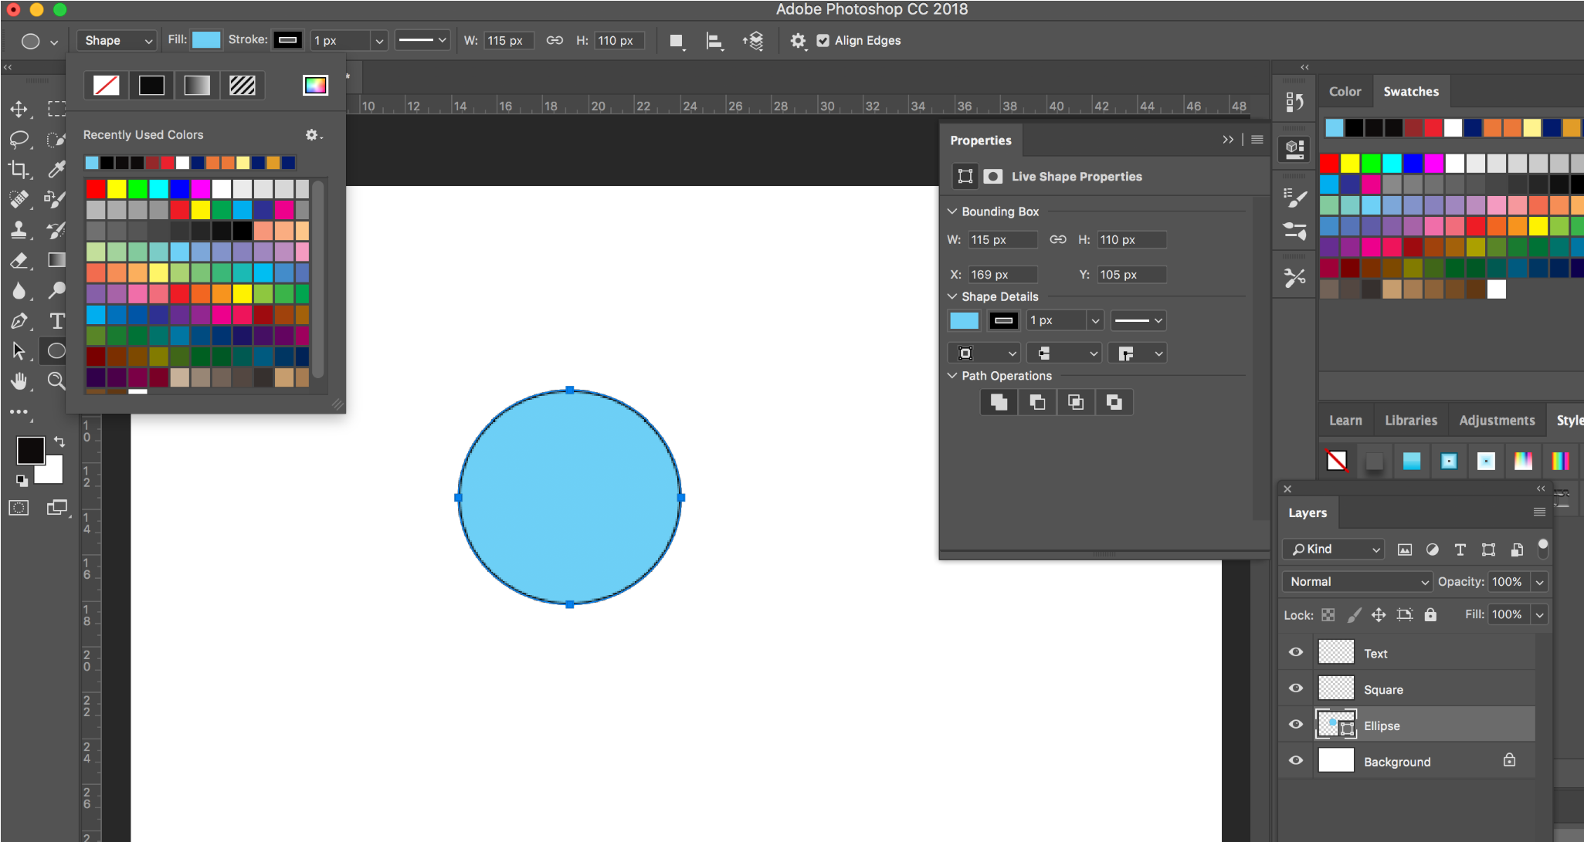Open the color picker in fill panel
1584x842 pixels.
[x=315, y=85]
